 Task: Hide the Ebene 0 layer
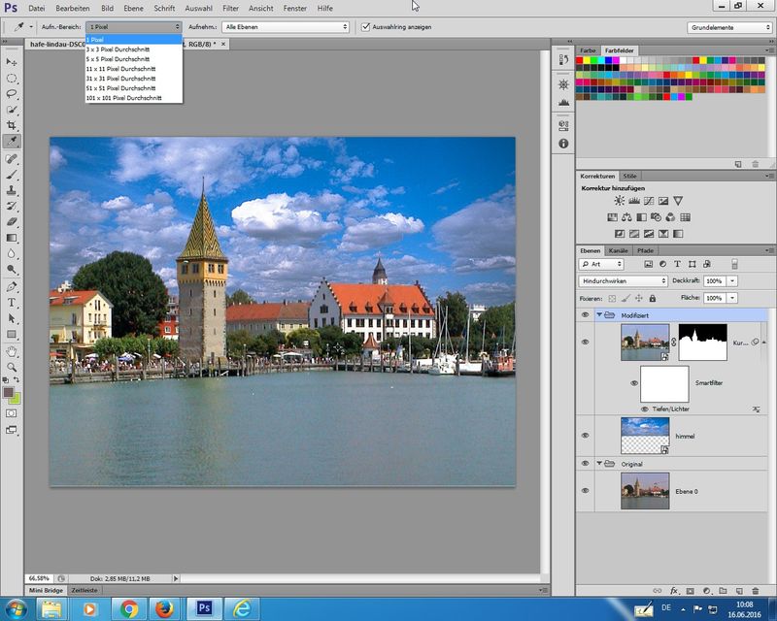585,490
